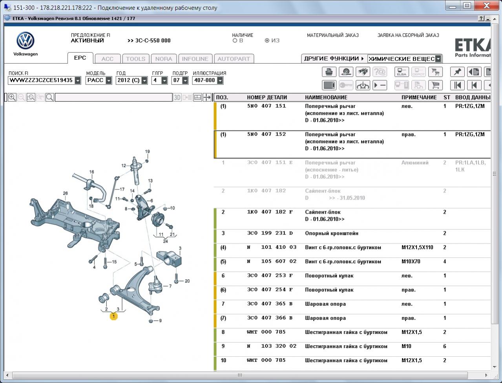
Task: Expand the ДРУГИЕ ФУНКЦИИ menu
Action: [334, 59]
